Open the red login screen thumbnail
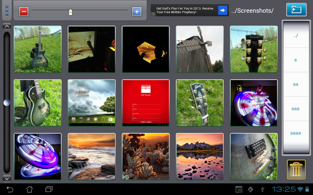This screenshot has width=313, height=195. (146, 103)
